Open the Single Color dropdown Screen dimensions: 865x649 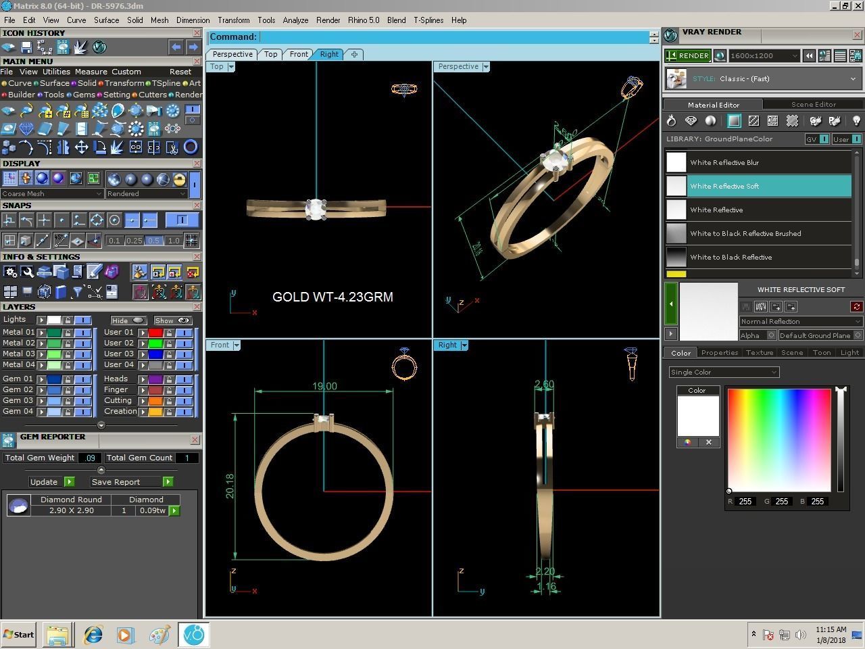pos(724,372)
